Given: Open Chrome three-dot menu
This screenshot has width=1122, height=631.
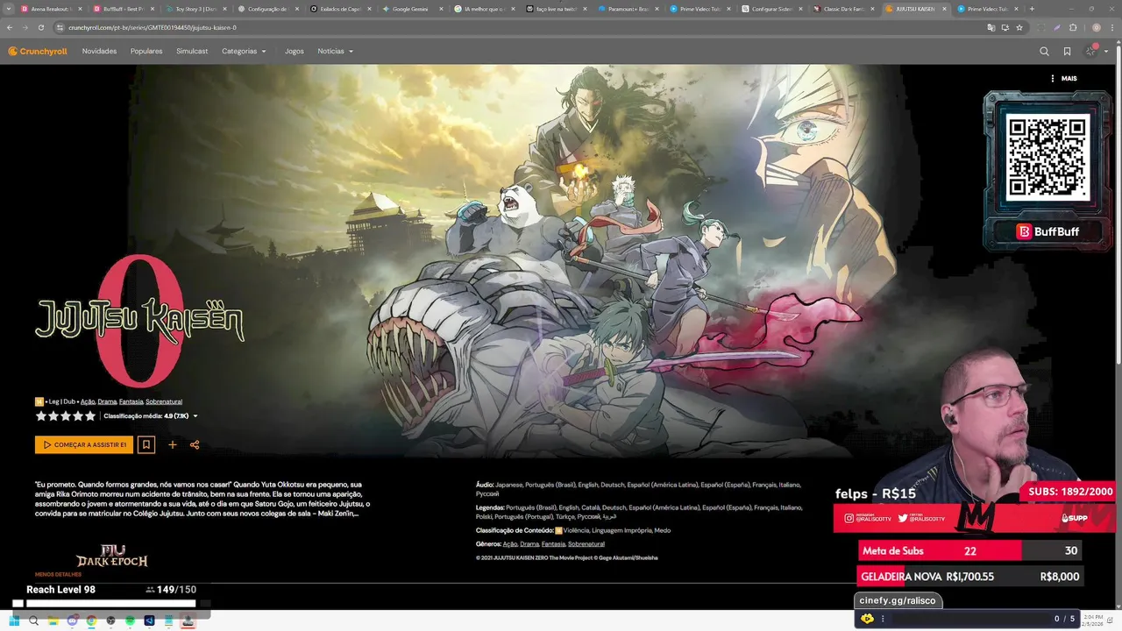Looking at the screenshot, I should point(1112,27).
